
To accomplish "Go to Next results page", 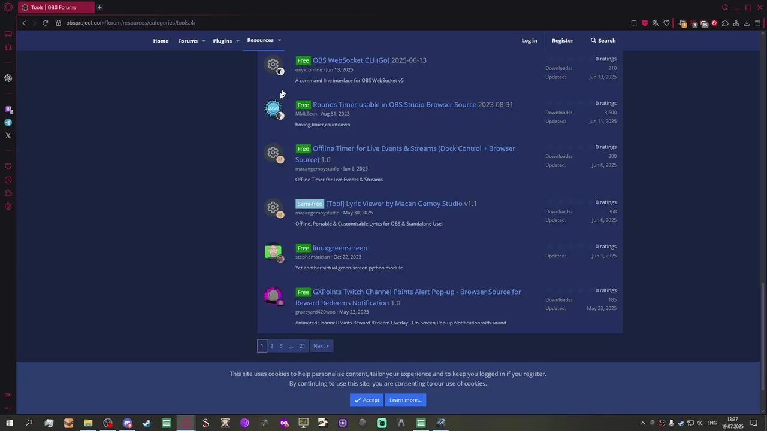I will point(321,345).
